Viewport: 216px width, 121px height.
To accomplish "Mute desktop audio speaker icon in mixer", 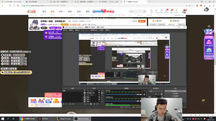I will click(141, 94).
